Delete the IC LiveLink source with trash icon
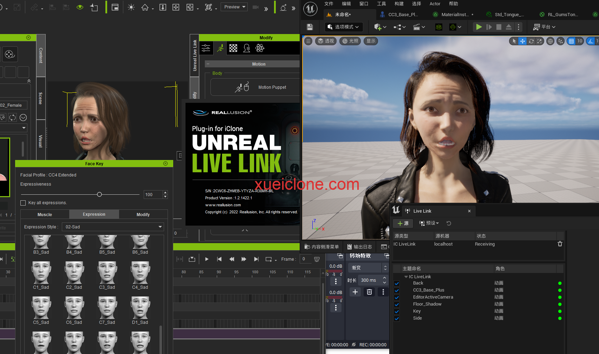 560,244
